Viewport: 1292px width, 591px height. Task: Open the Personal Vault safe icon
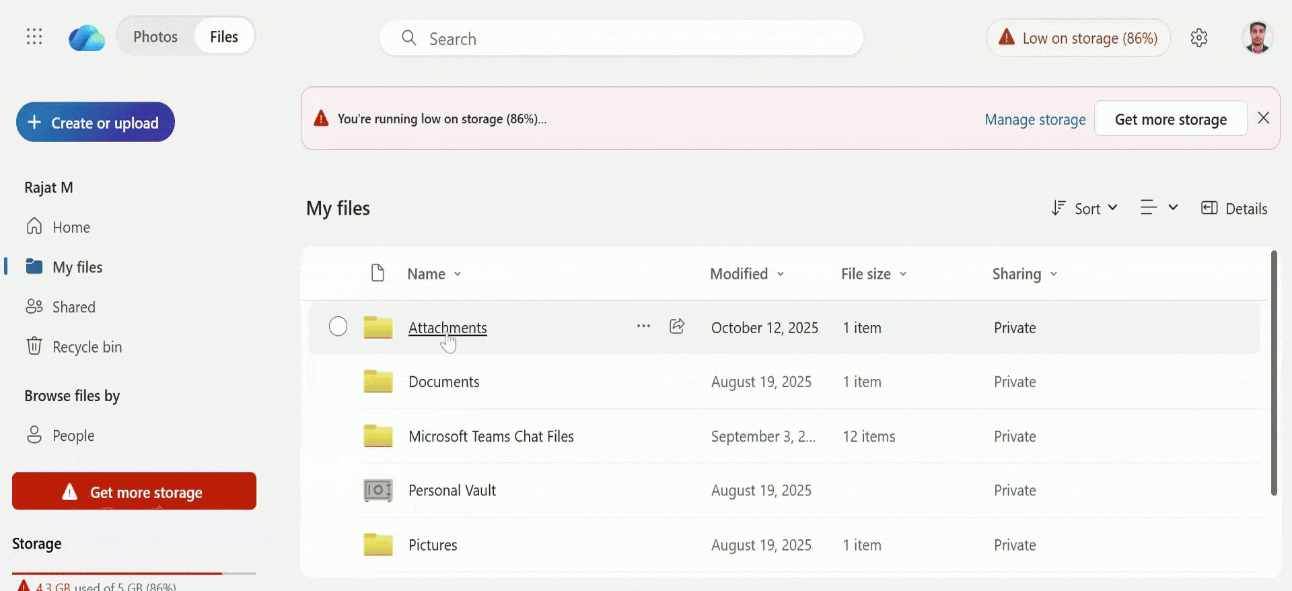[378, 491]
